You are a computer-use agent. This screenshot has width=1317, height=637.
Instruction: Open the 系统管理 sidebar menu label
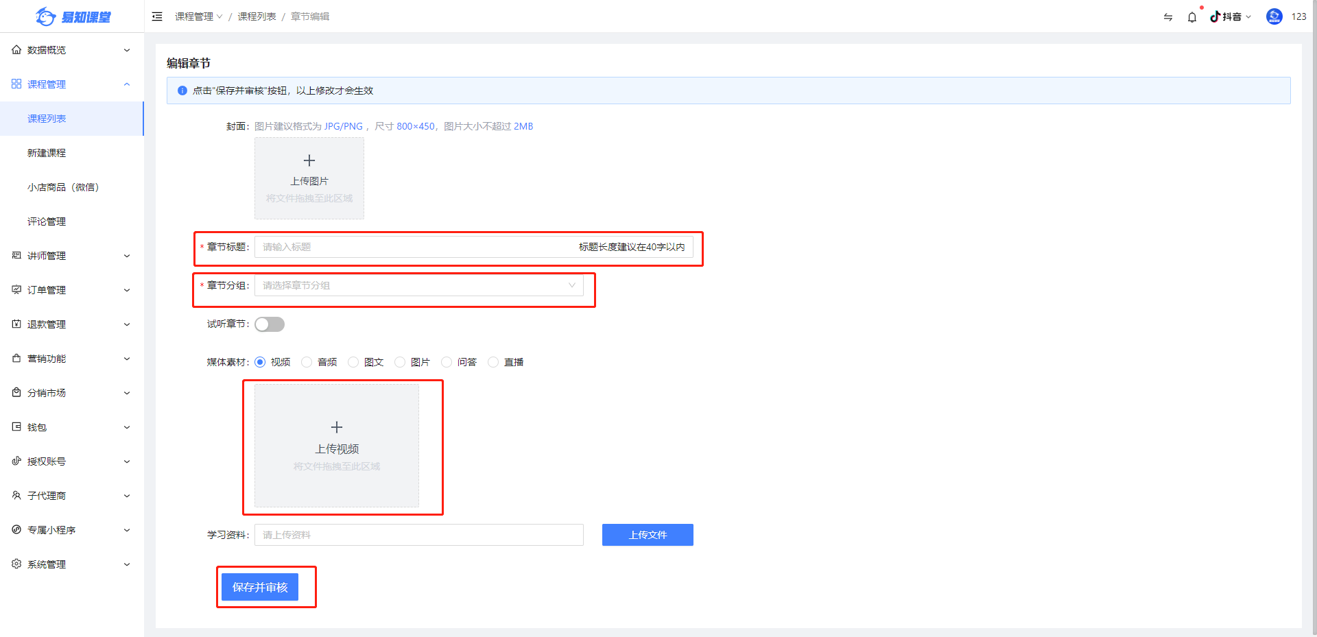47,564
